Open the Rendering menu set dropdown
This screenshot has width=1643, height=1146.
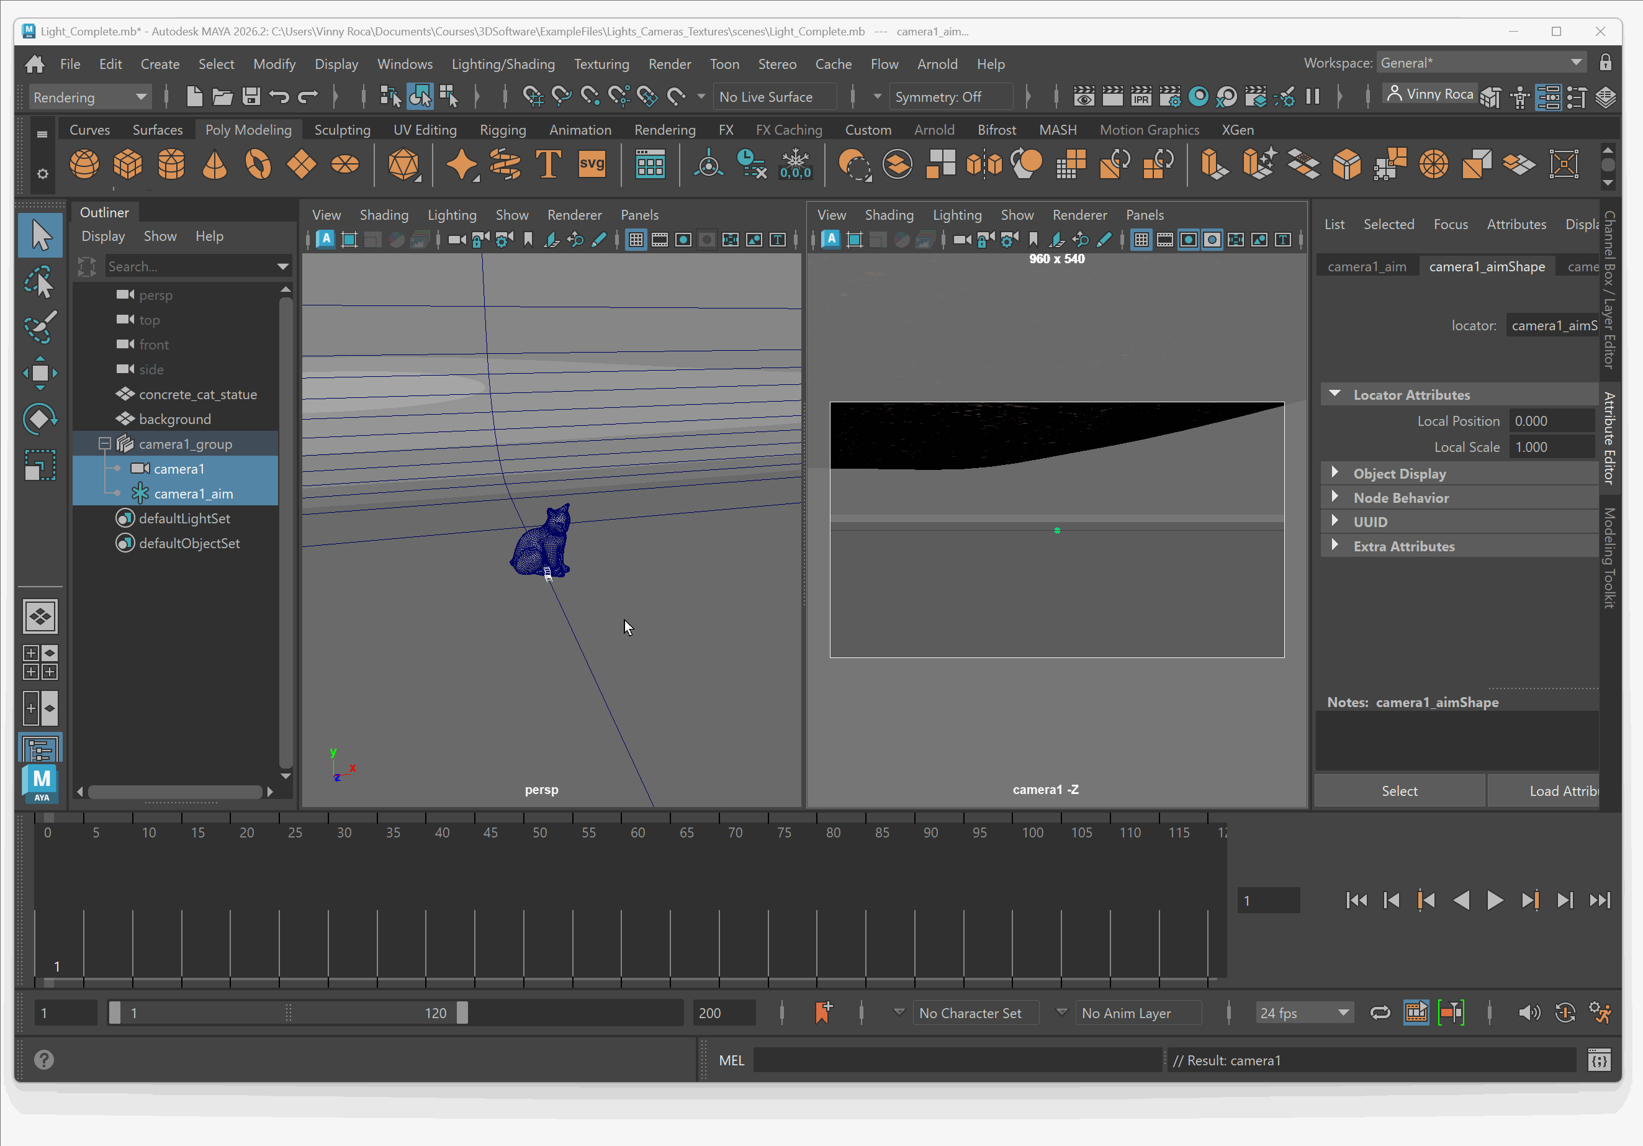pos(89,97)
